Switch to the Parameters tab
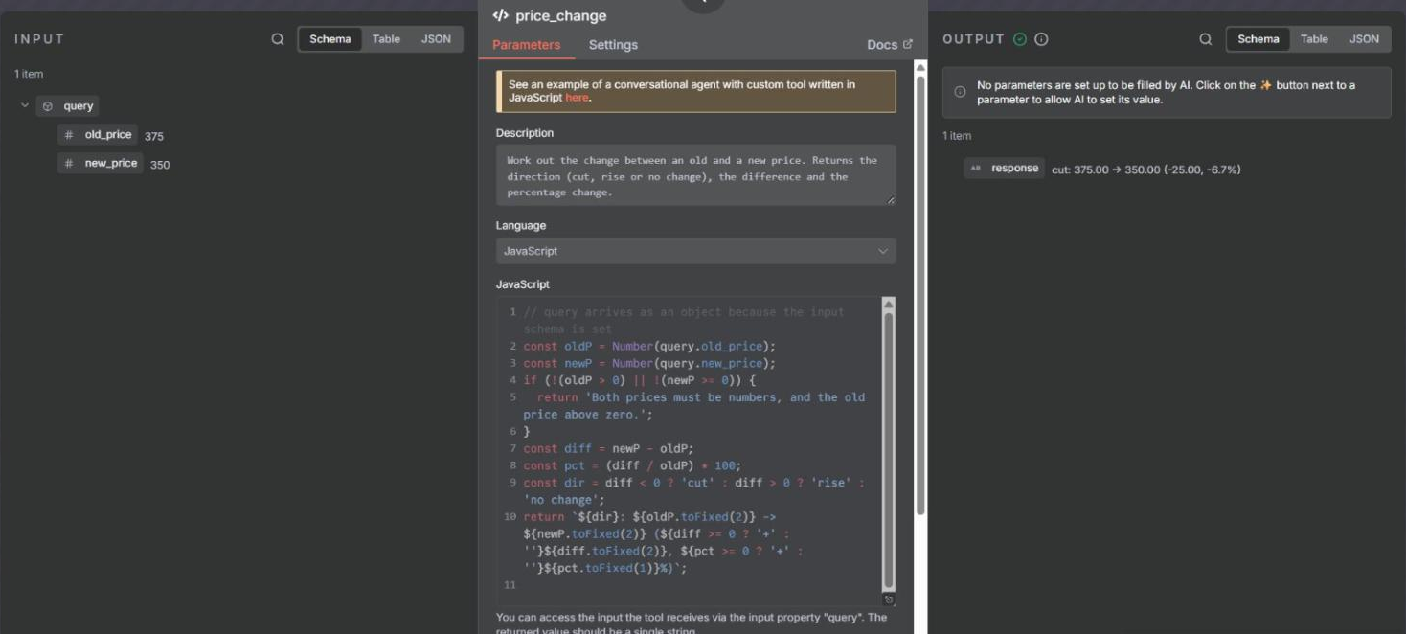The image size is (1406, 634). (526, 45)
